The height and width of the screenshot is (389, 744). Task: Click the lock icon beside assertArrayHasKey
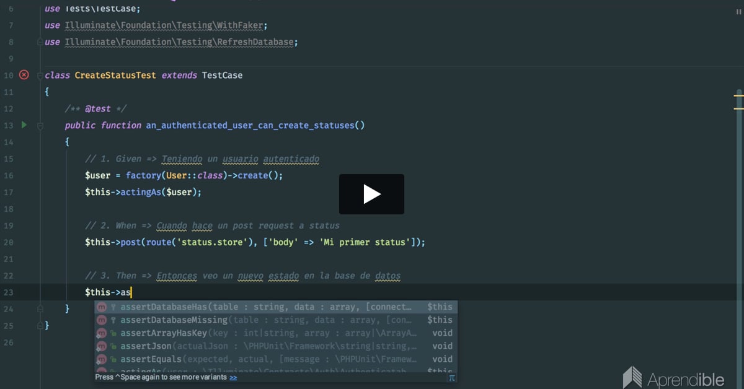pyautogui.click(x=113, y=333)
